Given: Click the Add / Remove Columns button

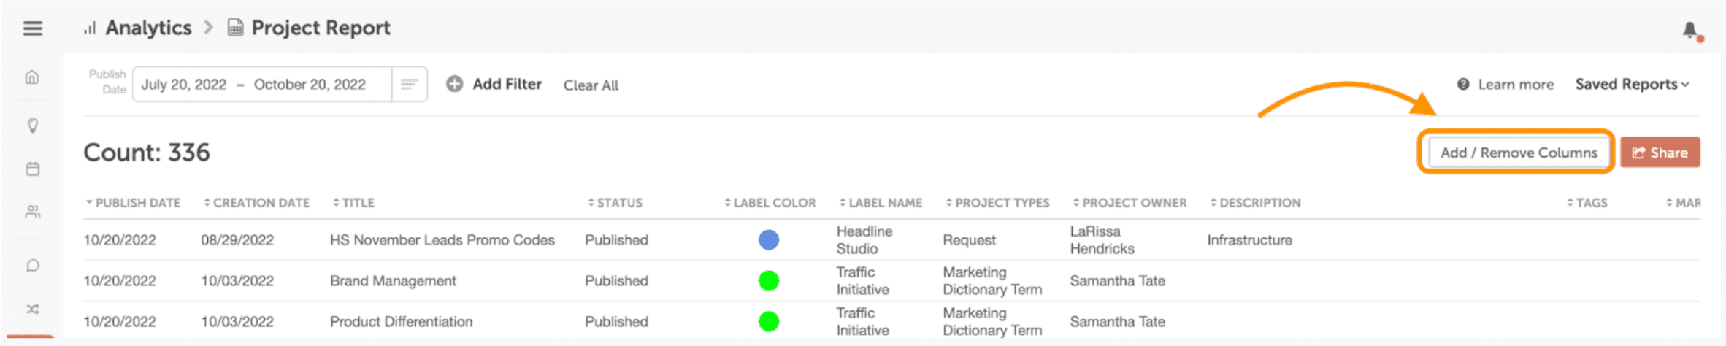Looking at the screenshot, I should tap(1519, 153).
